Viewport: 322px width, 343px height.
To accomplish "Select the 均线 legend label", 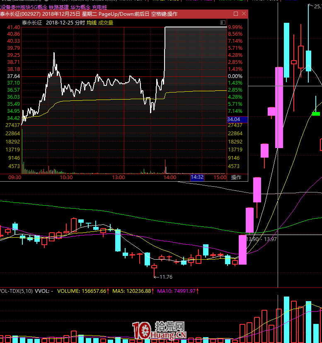I will [x=92, y=23].
